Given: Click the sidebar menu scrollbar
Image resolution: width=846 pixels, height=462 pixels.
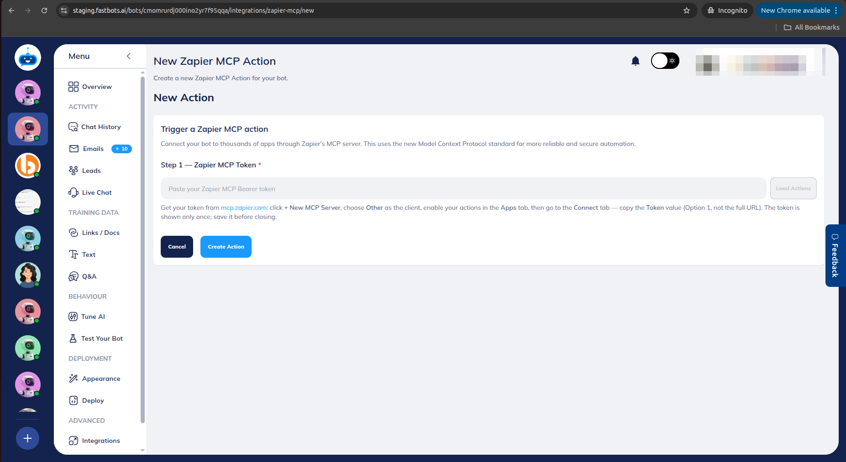Looking at the screenshot, I should pyautogui.click(x=142, y=250).
